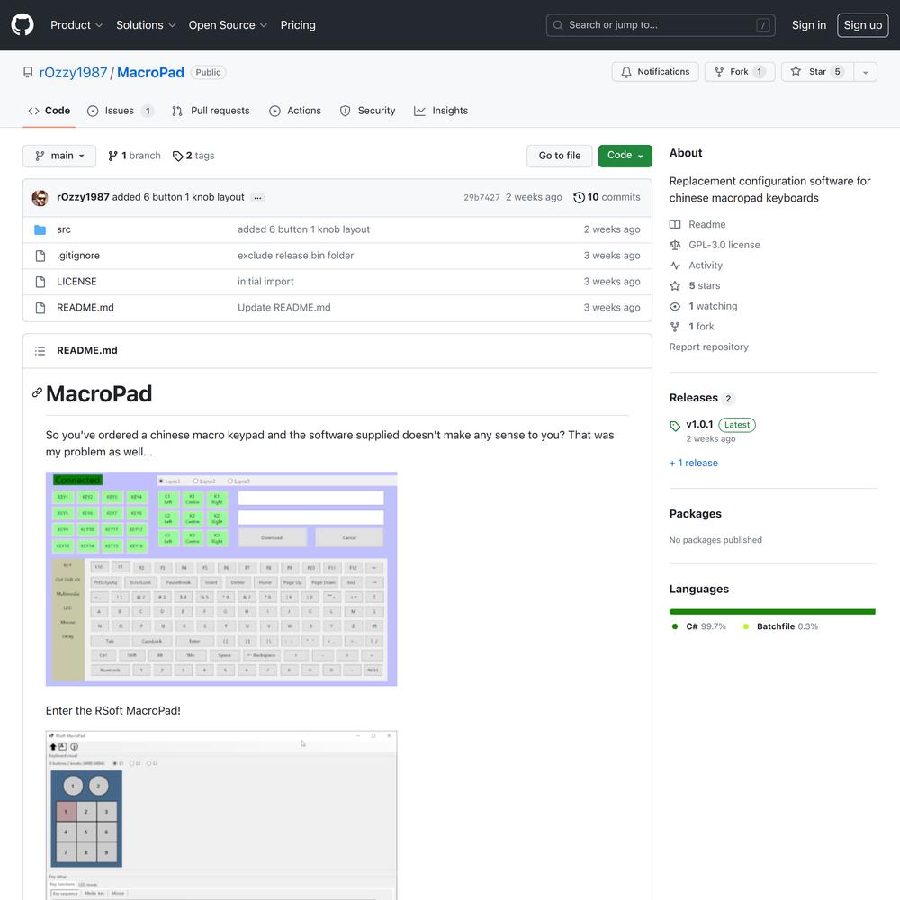Click the Notifications button
The image size is (900, 900).
coord(655,72)
